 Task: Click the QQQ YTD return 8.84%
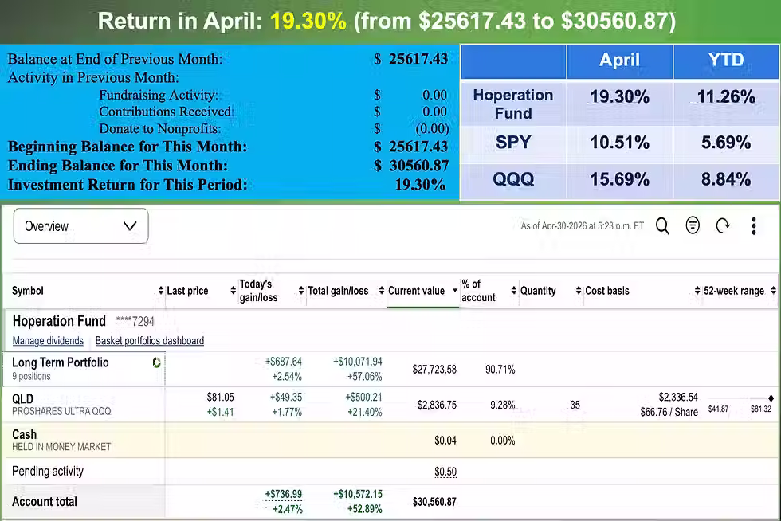726,179
